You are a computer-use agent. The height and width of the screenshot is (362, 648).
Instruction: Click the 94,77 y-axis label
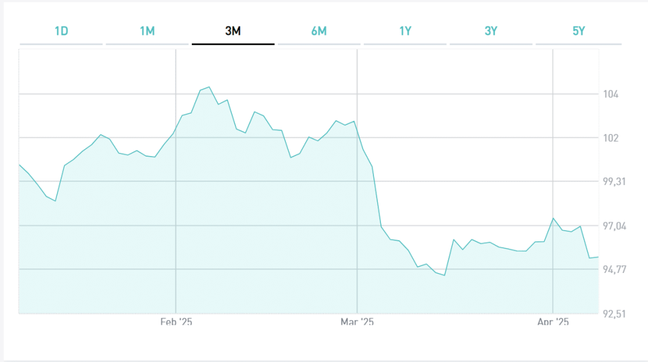pos(614,270)
